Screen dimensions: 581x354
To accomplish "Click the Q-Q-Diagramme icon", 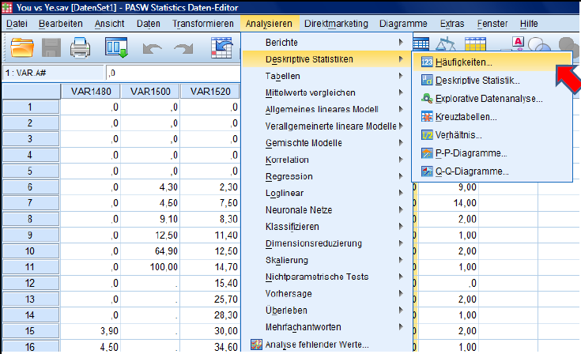I will pyautogui.click(x=427, y=171).
